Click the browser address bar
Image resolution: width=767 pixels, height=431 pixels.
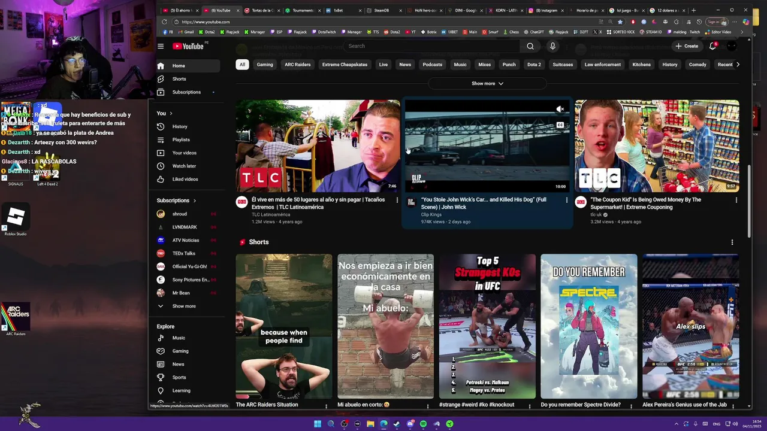[383, 22]
